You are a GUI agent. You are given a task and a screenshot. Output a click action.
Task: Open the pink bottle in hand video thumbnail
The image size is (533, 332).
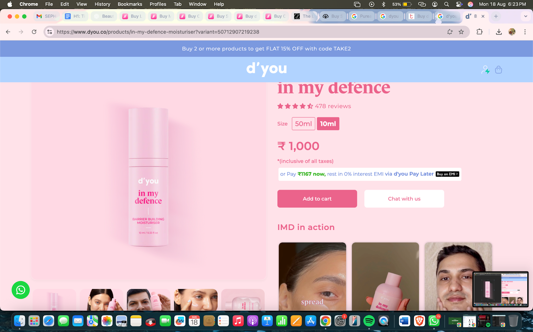point(385,277)
